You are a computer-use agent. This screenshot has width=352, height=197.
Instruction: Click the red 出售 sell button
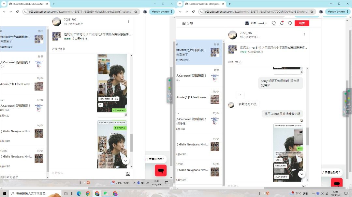(x=302, y=23)
